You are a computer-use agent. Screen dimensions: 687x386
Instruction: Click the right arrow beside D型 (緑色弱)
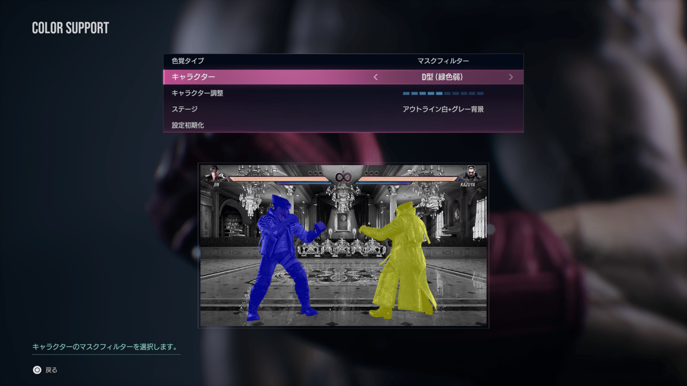pos(510,77)
